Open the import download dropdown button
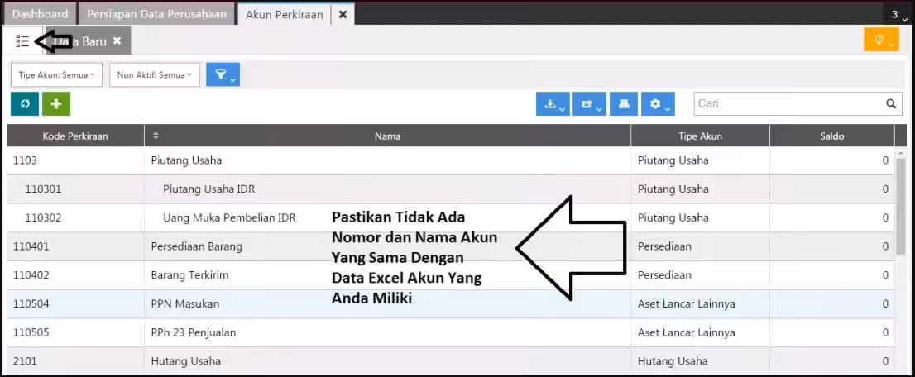Viewport: 915px width, 377px height. [553, 104]
